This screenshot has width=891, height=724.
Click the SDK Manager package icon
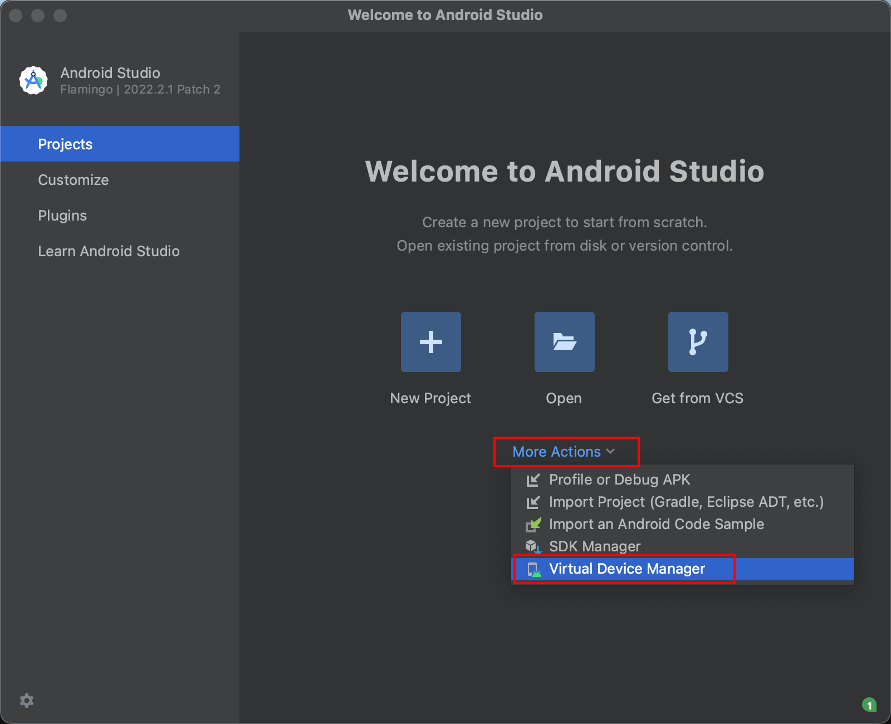tap(533, 546)
